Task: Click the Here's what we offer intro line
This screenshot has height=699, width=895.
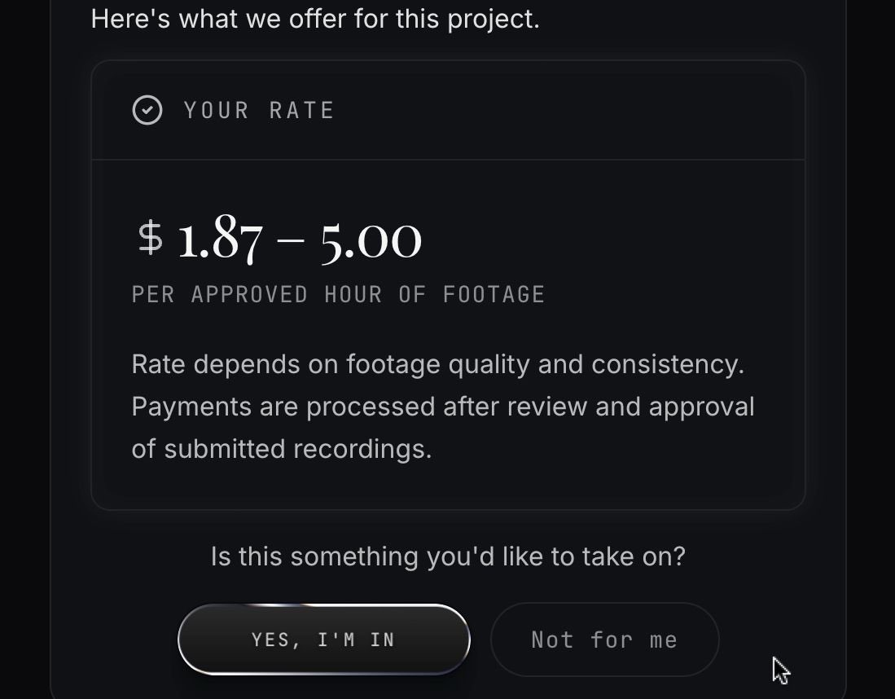Action: [315, 18]
